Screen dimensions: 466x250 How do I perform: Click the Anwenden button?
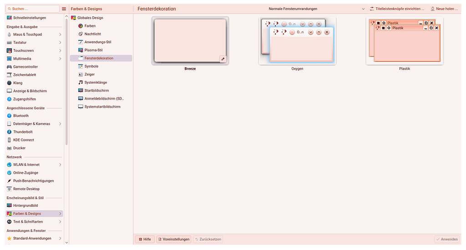click(447, 239)
